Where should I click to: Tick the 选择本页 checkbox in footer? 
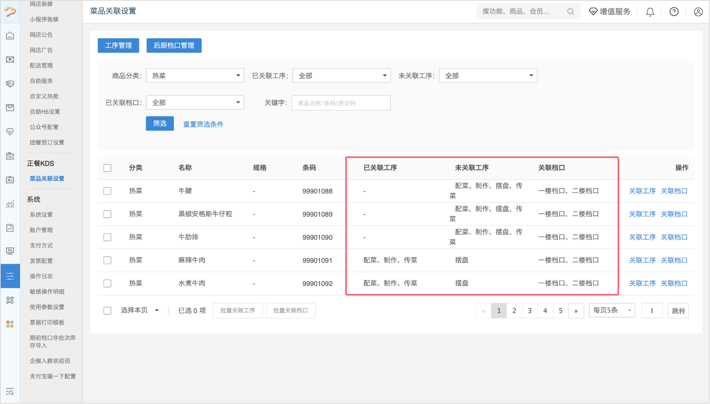107,311
